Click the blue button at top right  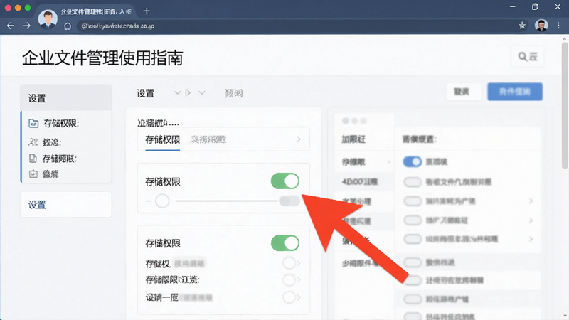click(515, 92)
